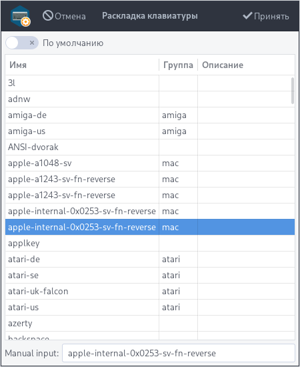Select the adnw layout row

150,99
